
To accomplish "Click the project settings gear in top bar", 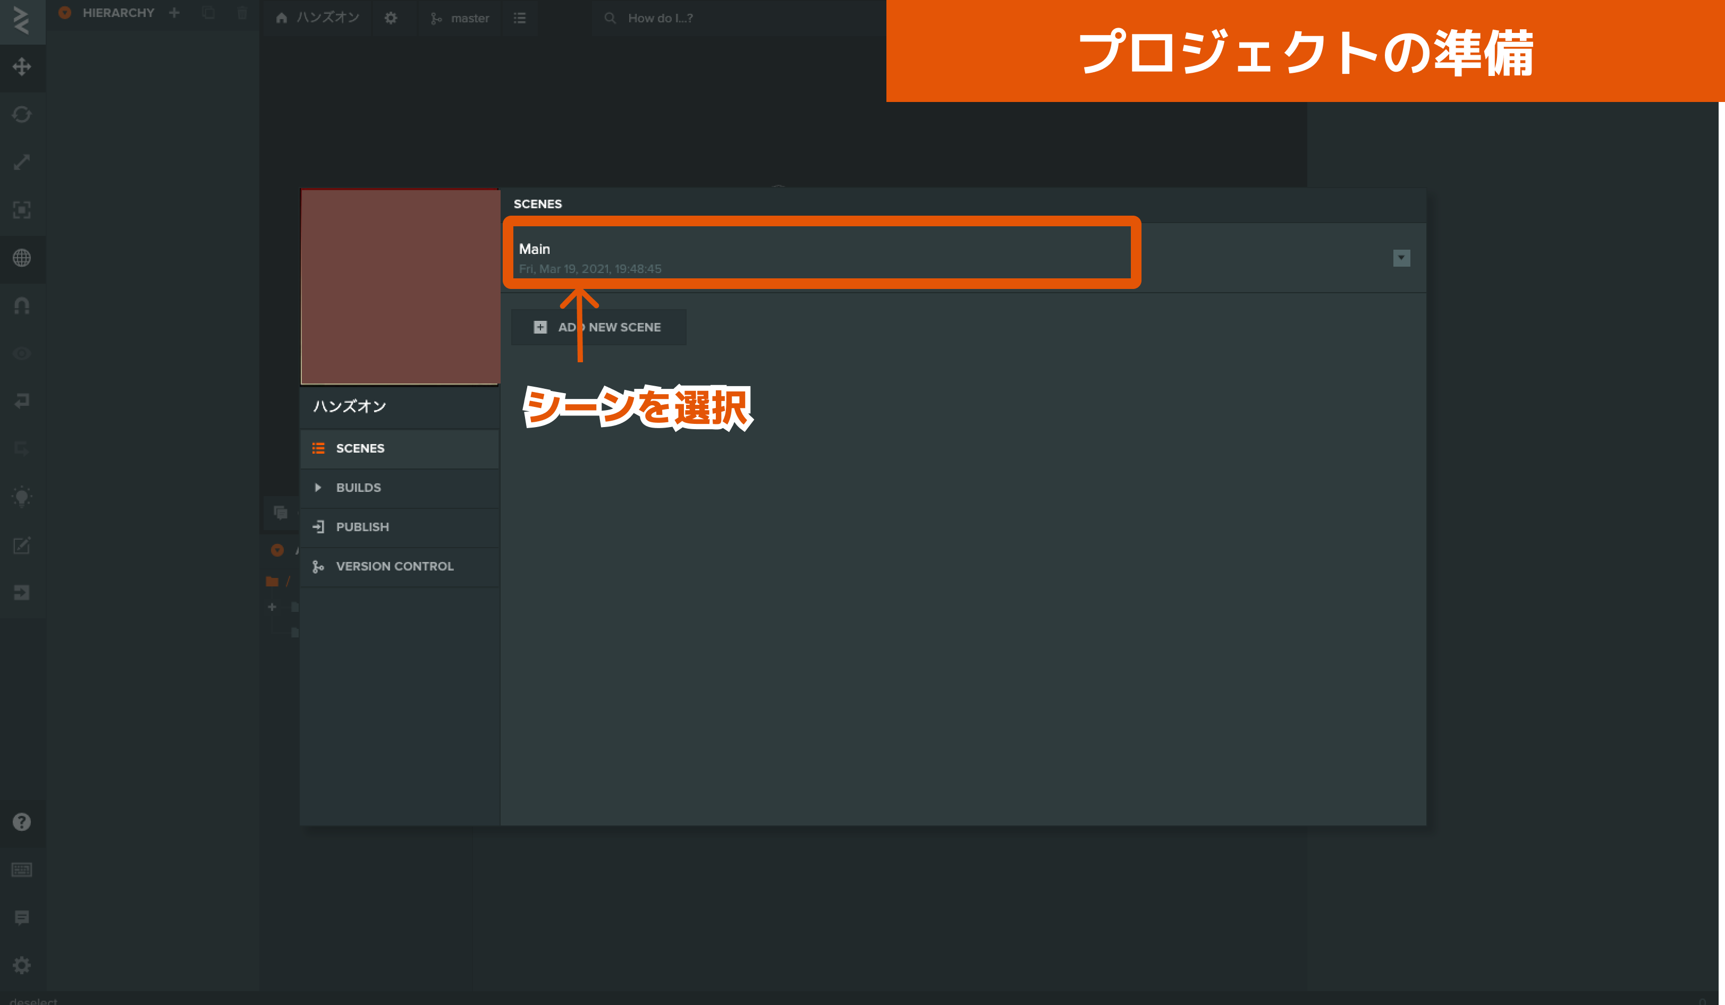I will point(391,19).
